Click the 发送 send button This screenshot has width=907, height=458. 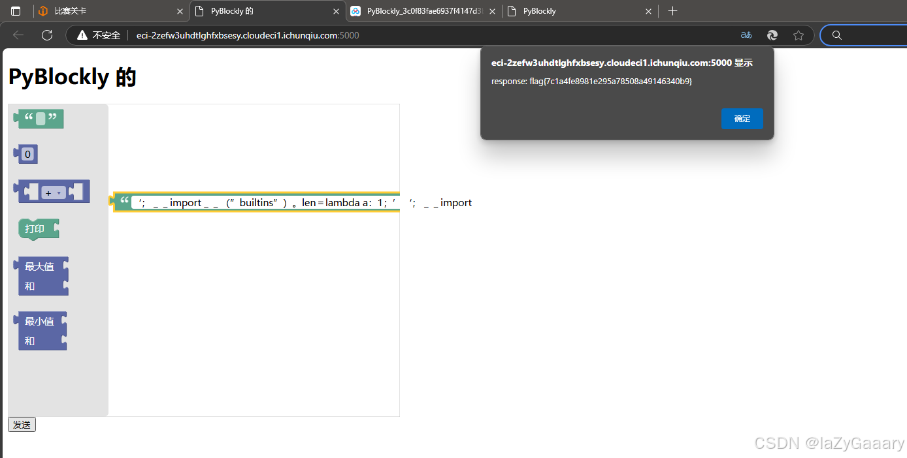[22, 425]
